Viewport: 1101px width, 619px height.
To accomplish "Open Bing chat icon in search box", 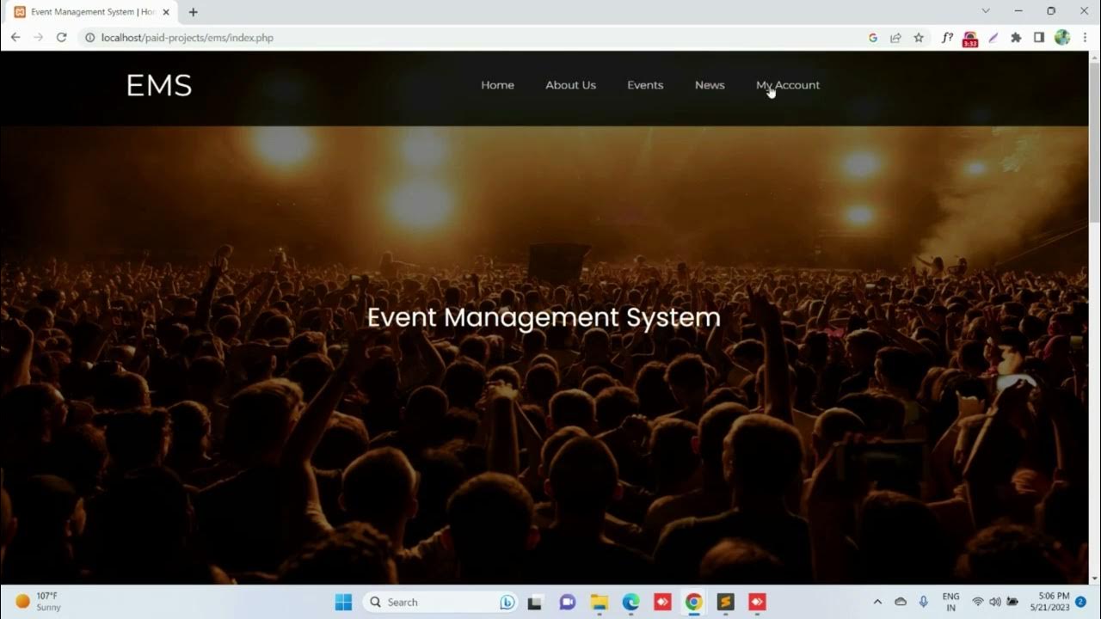I will pyautogui.click(x=507, y=602).
